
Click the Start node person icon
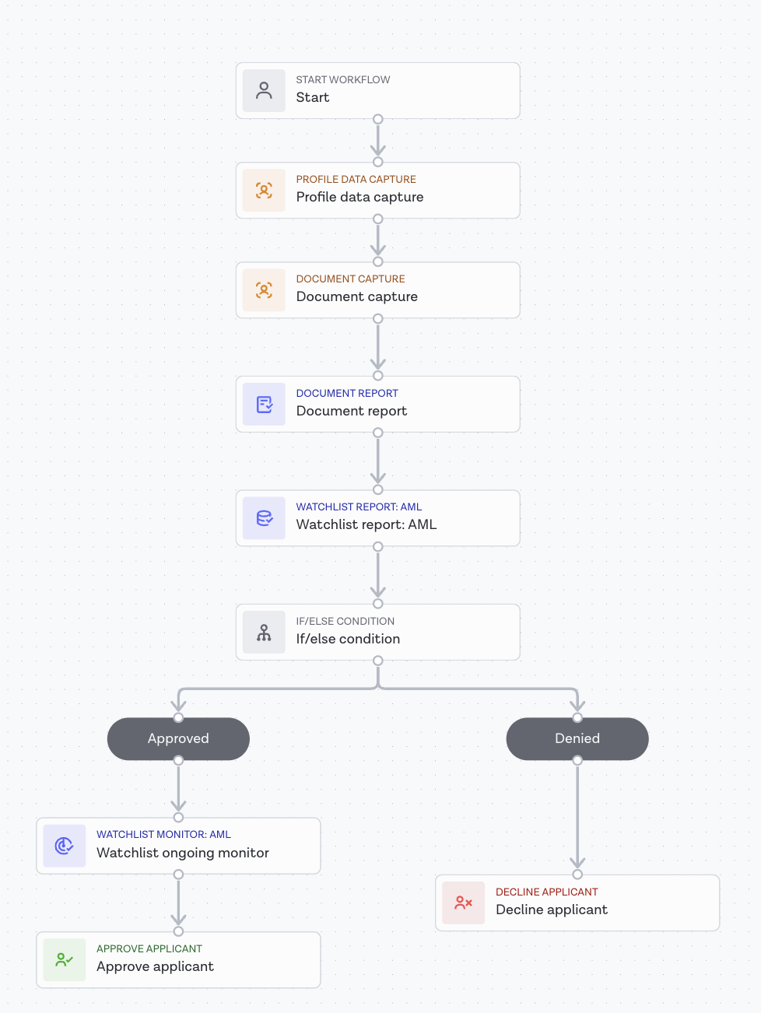264,91
